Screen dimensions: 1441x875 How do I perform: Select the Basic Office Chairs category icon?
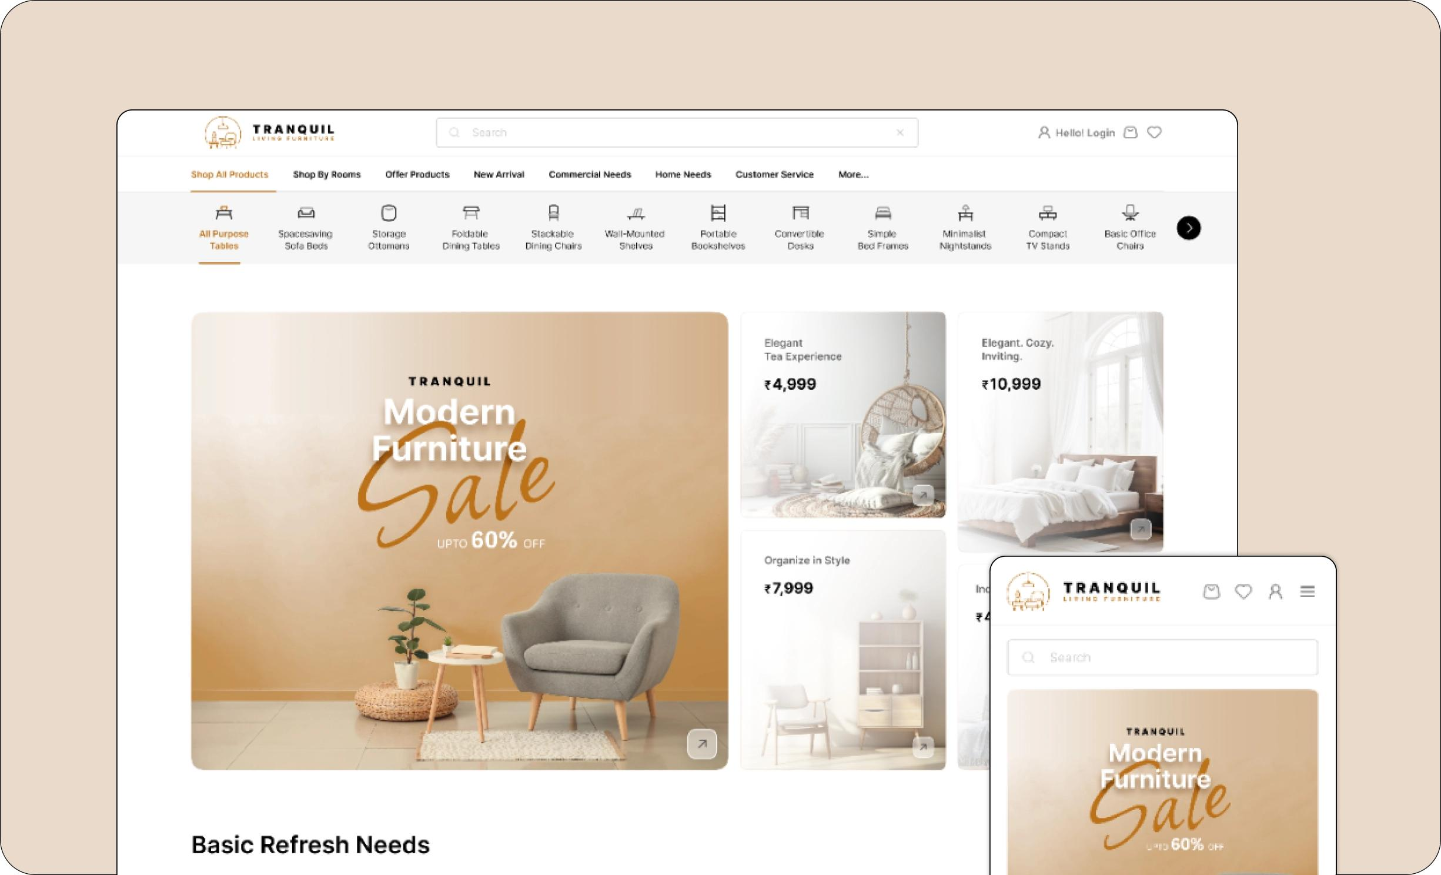click(1130, 212)
